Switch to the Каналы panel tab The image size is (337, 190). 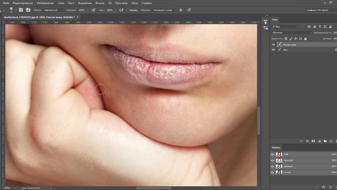pos(276,148)
